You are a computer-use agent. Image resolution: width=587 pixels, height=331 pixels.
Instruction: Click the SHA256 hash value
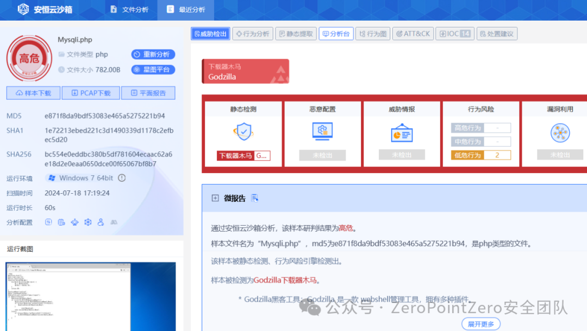pos(109,159)
